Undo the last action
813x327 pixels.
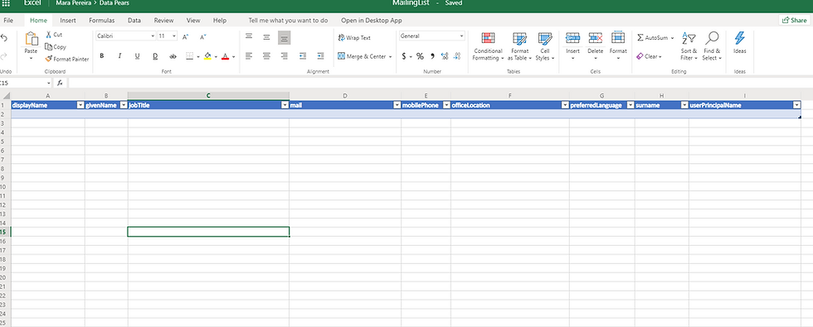[x=3, y=38]
